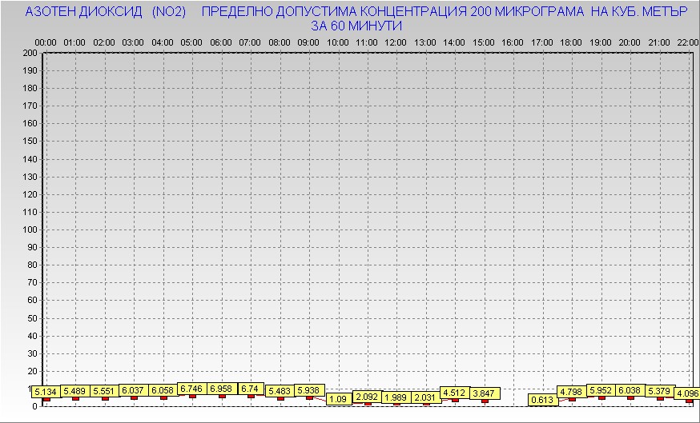This screenshot has height=423, width=700.
Task: Select the 6.746 data label
Action: pos(191,388)
